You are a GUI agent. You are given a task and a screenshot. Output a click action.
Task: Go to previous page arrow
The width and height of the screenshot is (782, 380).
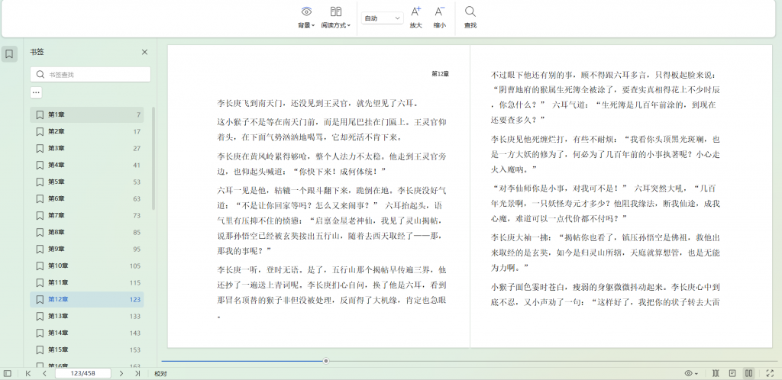tap(44, 373)
